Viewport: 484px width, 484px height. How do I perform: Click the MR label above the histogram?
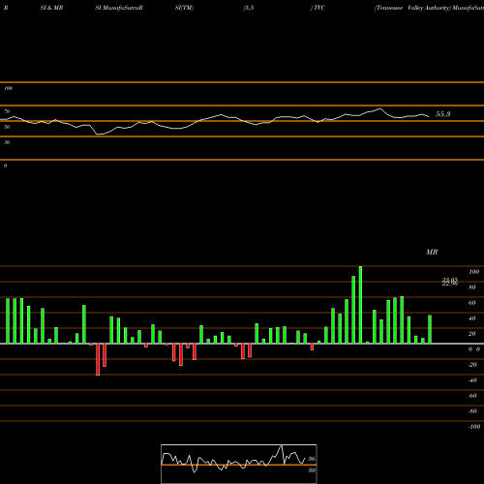click(x=432, y=252)
